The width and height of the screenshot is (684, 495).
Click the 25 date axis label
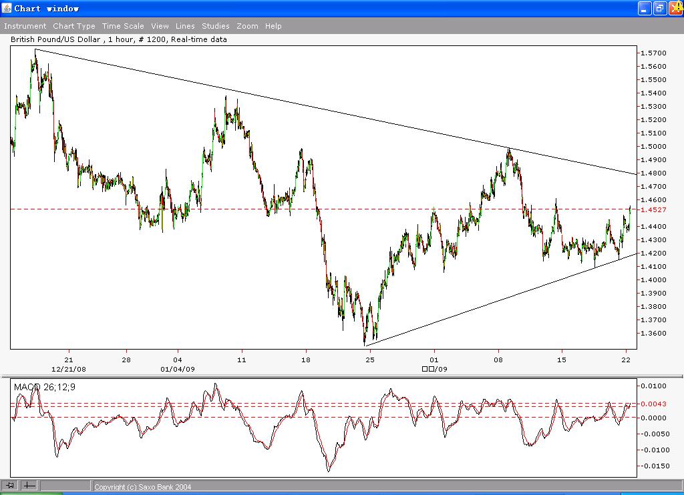point(370,360)
